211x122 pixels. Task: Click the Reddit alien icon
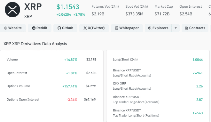pyautogui.click(x=34, y=28)
